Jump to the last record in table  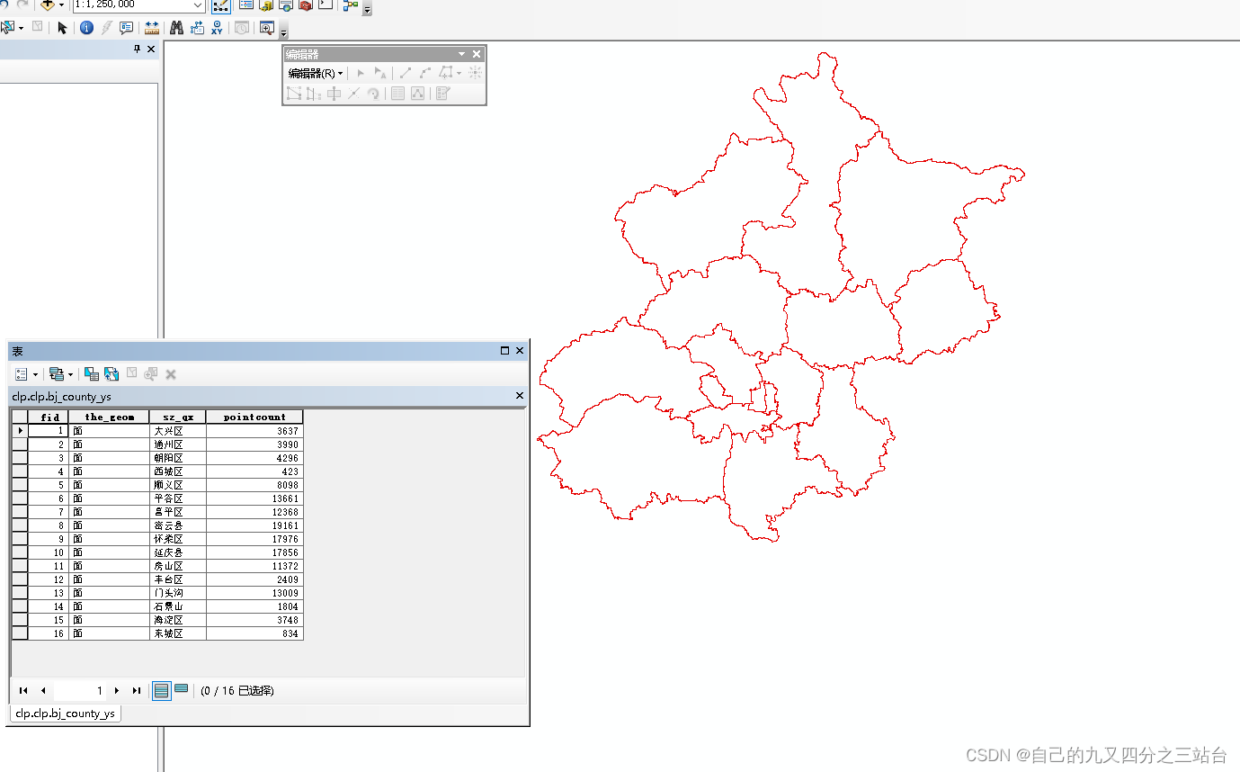pyautogui.click(x=136, y=690)
